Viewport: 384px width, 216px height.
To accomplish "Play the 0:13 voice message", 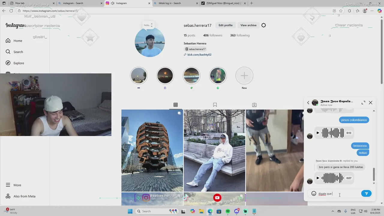I will pyautogui.click(x=318, y=133).
